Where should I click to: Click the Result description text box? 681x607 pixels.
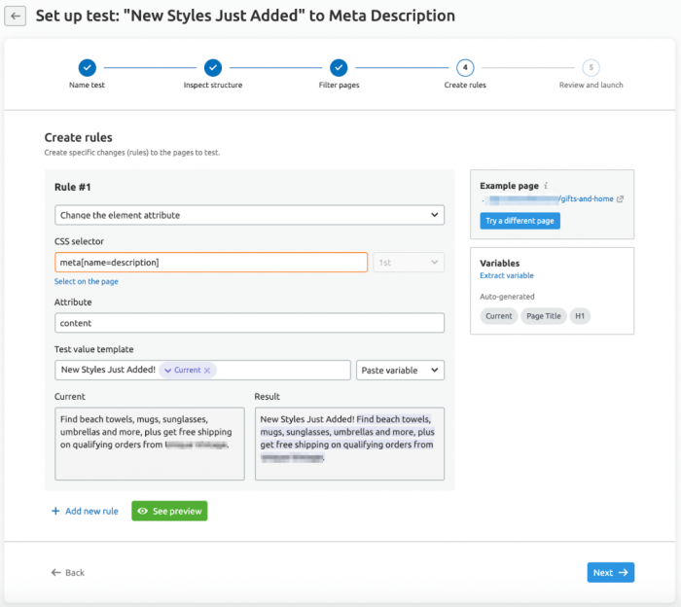[349, 444]
